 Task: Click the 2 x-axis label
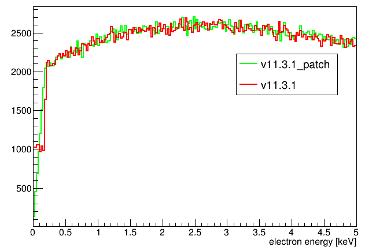pyautogui.click(x=163, y=233)
